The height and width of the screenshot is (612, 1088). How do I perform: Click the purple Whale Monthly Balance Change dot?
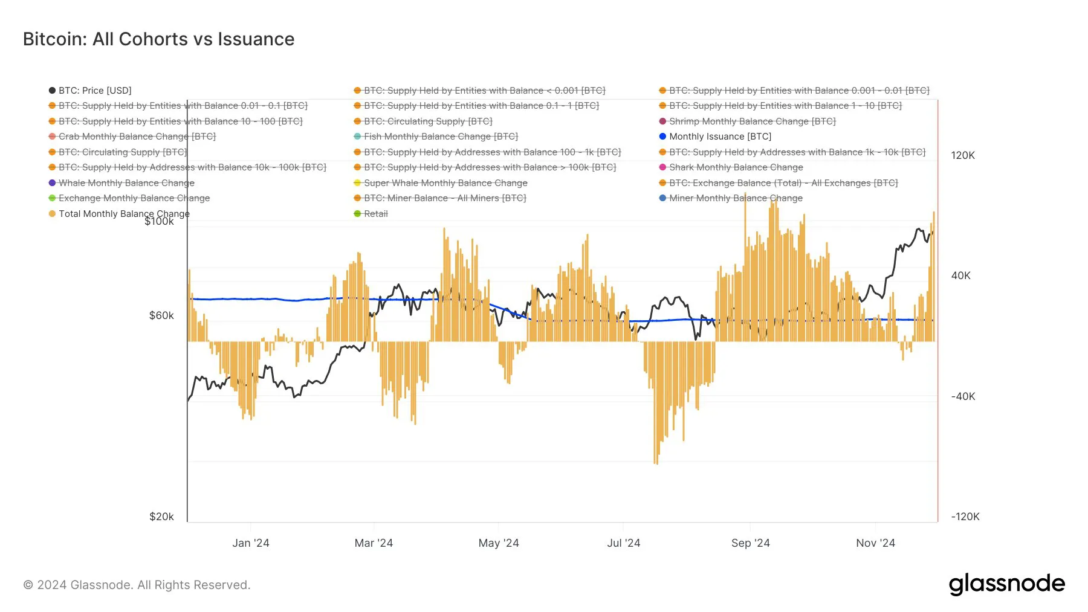pyautogui.click(x=52, y=182)
